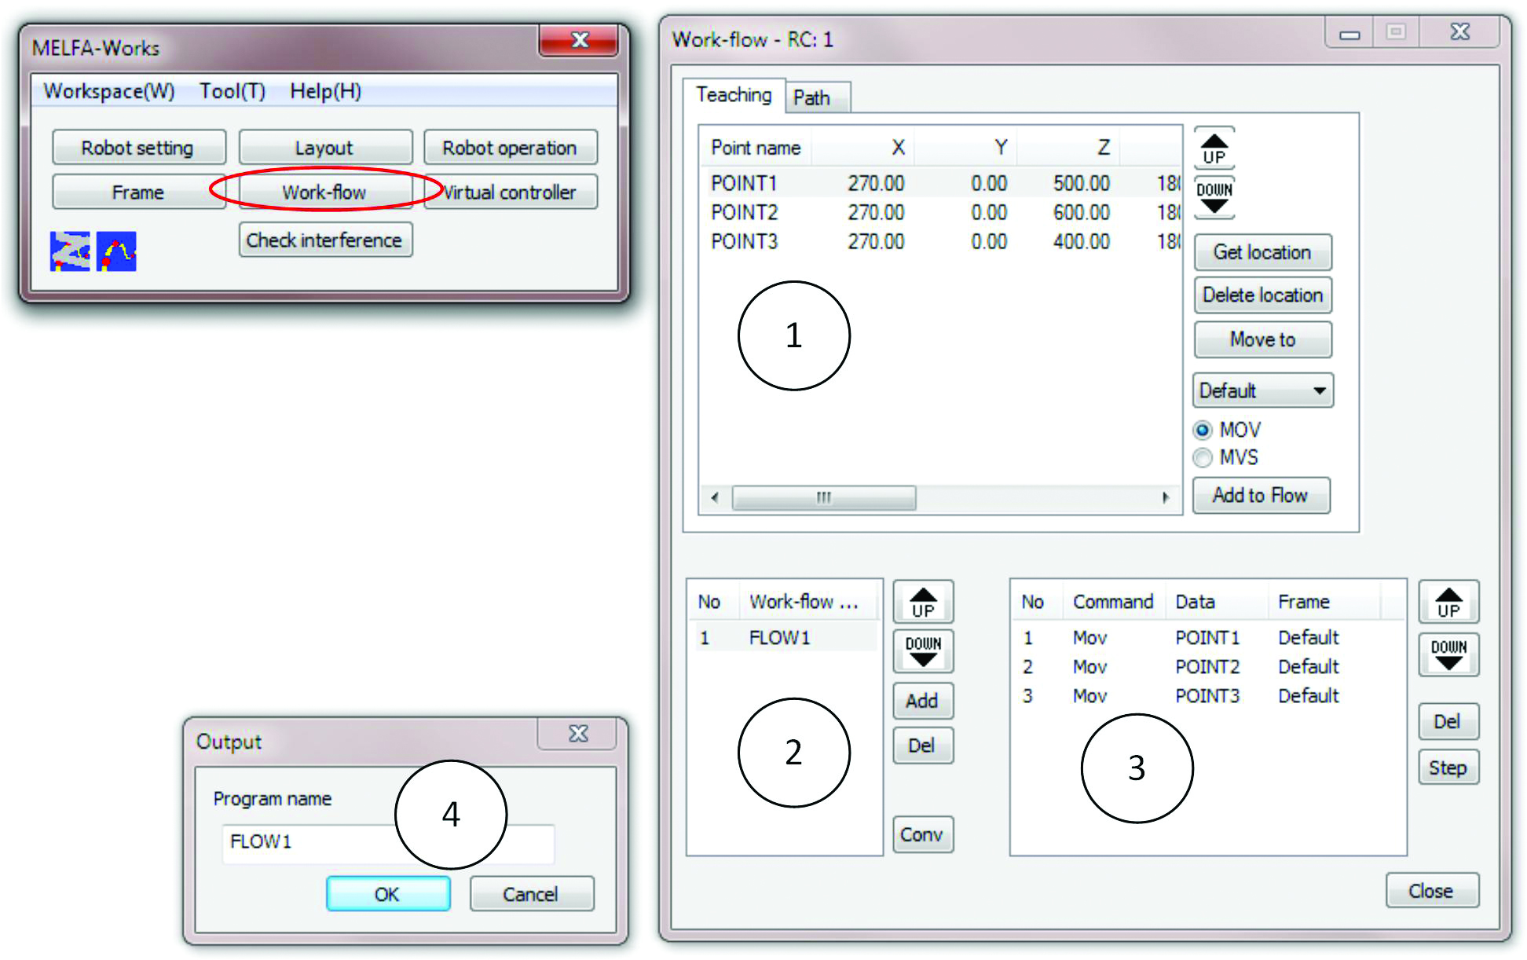
Task: Click the first blue robot icon in MELFA-Works
Action: coord(70,251)
